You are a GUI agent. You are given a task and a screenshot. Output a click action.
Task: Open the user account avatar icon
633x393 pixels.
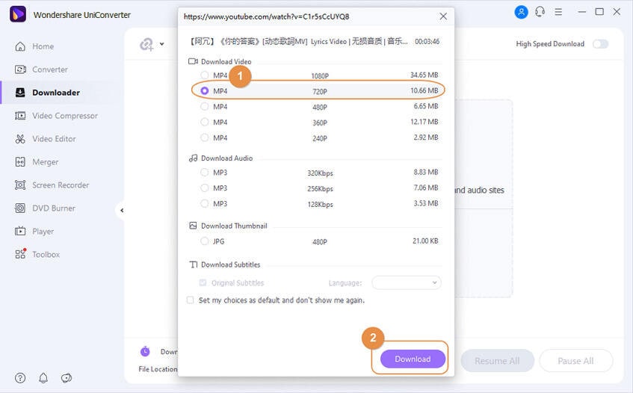[x=521, y=12]
